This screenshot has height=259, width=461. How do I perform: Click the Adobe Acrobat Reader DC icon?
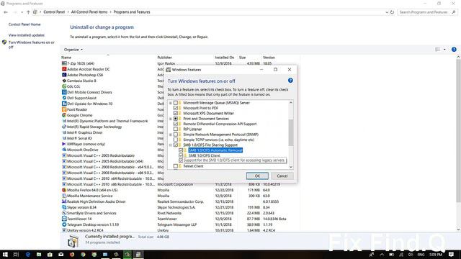point(64,69)
